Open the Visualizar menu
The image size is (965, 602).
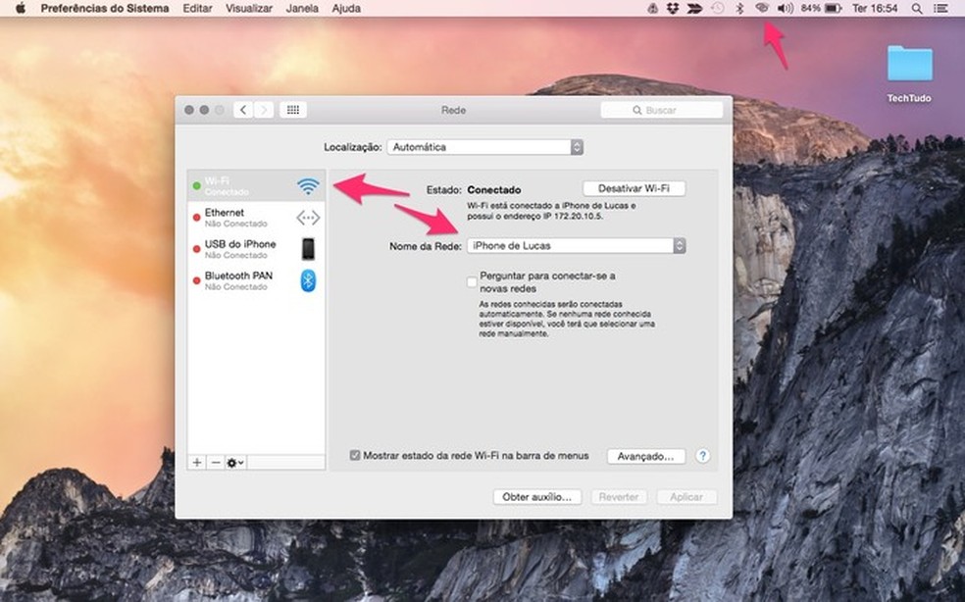(x=249, y=9)
